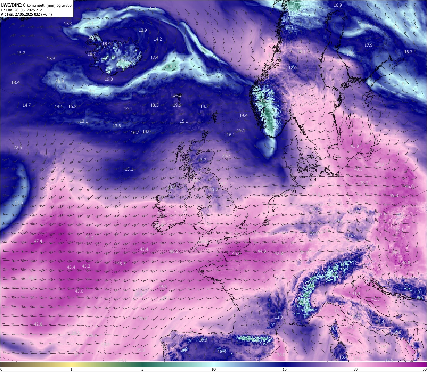The height and width of the screenshot is (372, 427).
Task: Click the 42.8 value
Action: (x=278, y=254)
